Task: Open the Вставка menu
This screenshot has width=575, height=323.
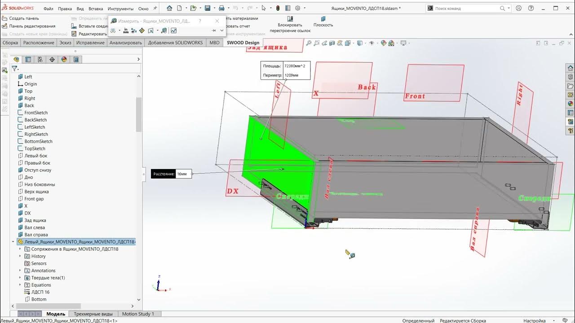Action: 96,9
